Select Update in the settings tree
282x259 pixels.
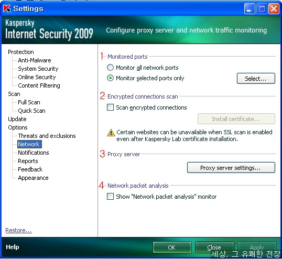click(17, 119)
